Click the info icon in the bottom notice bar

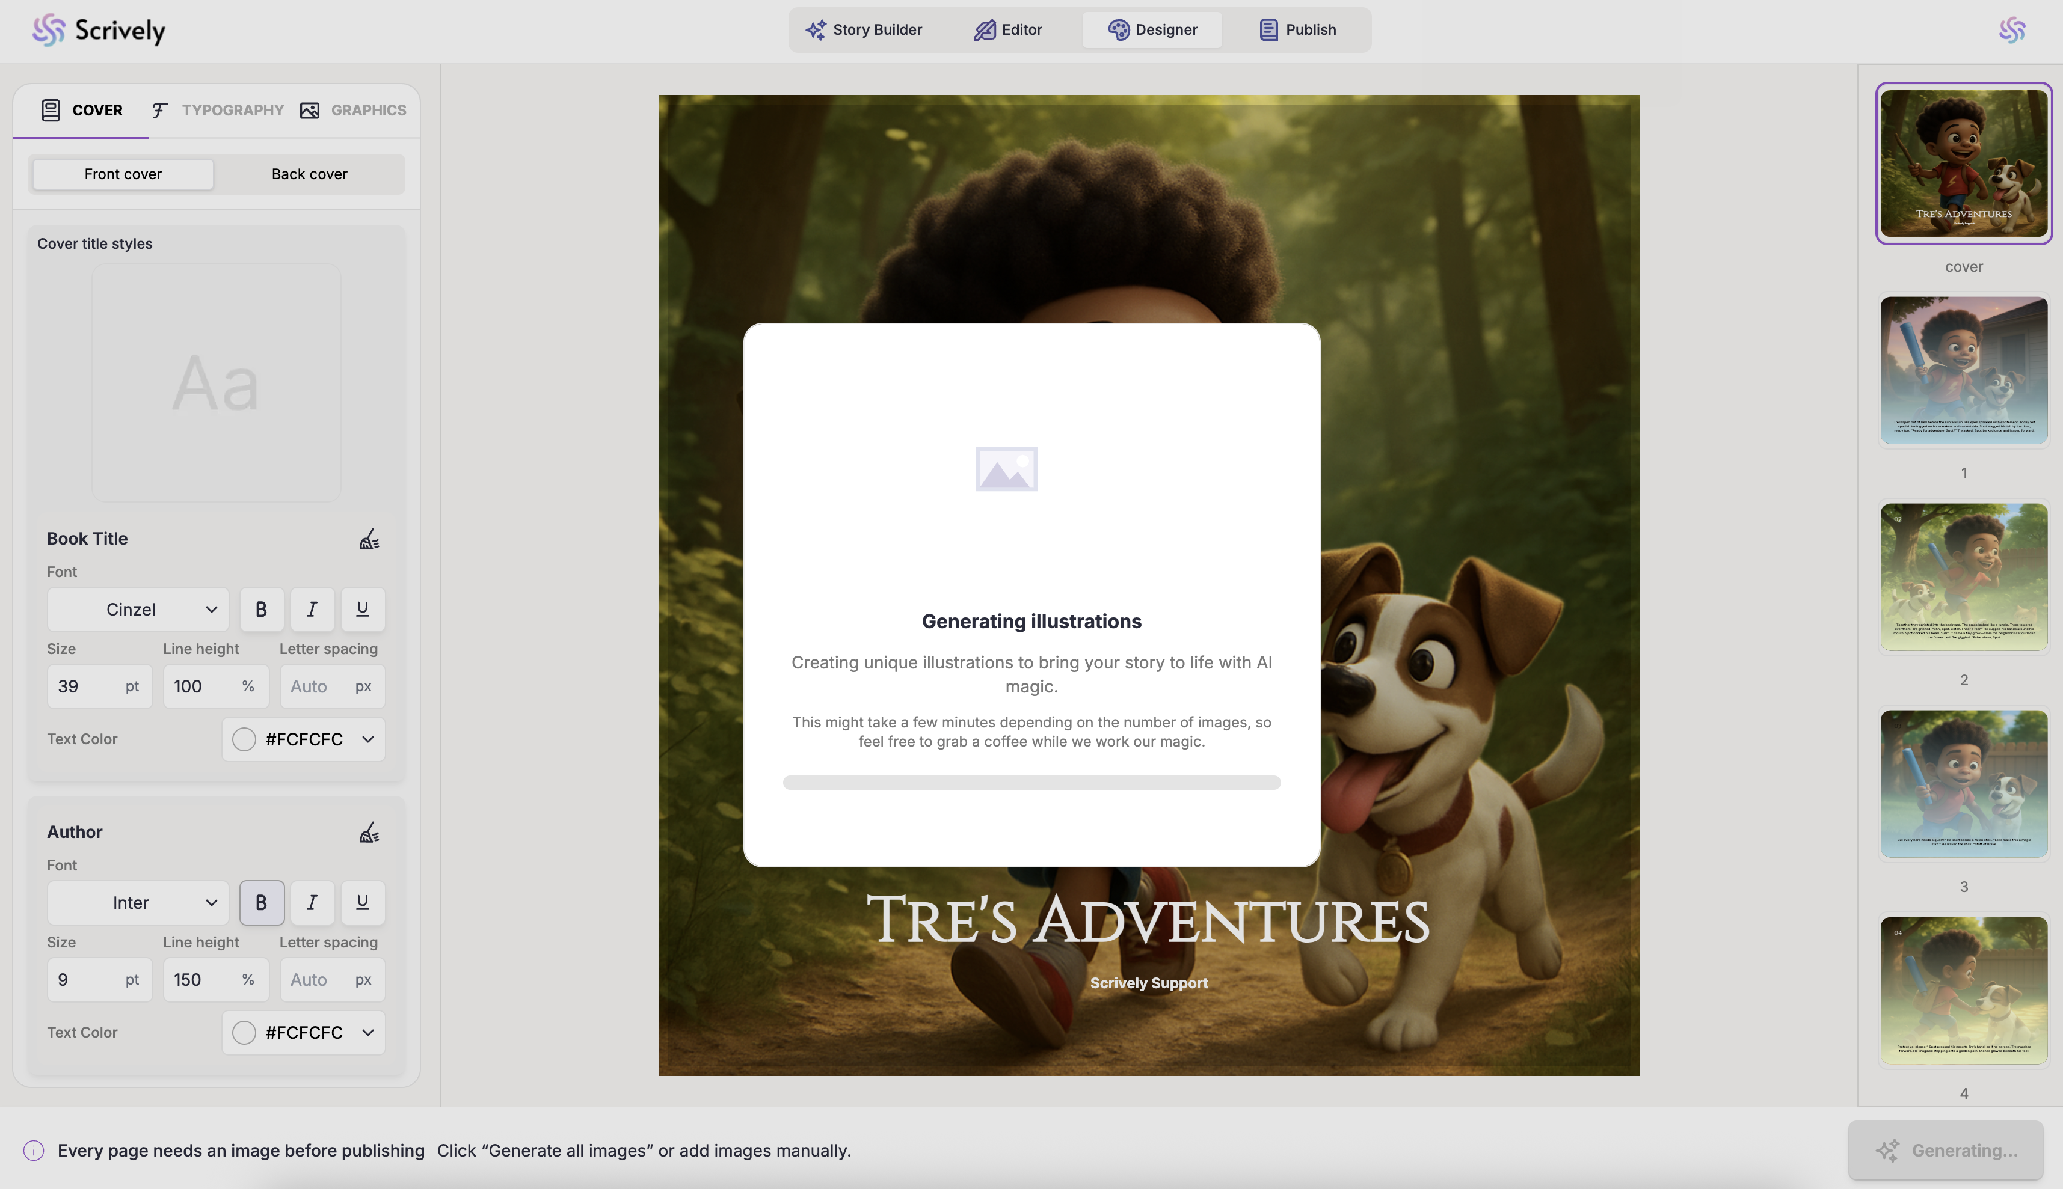click(34, 1151)
